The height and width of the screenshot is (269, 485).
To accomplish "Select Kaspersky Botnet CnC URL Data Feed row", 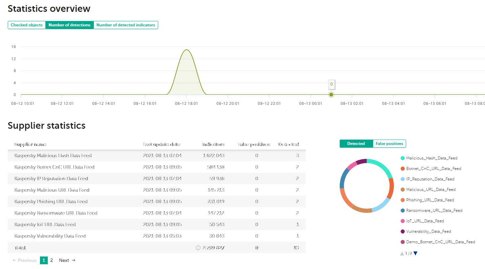I will 157,167.
